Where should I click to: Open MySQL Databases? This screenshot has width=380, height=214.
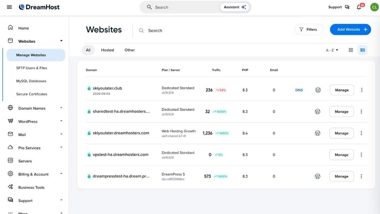coord(31,81)
